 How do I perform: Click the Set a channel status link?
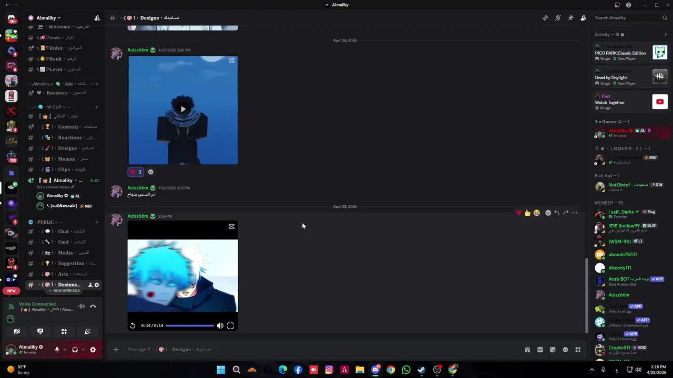(x=55, y=187)
